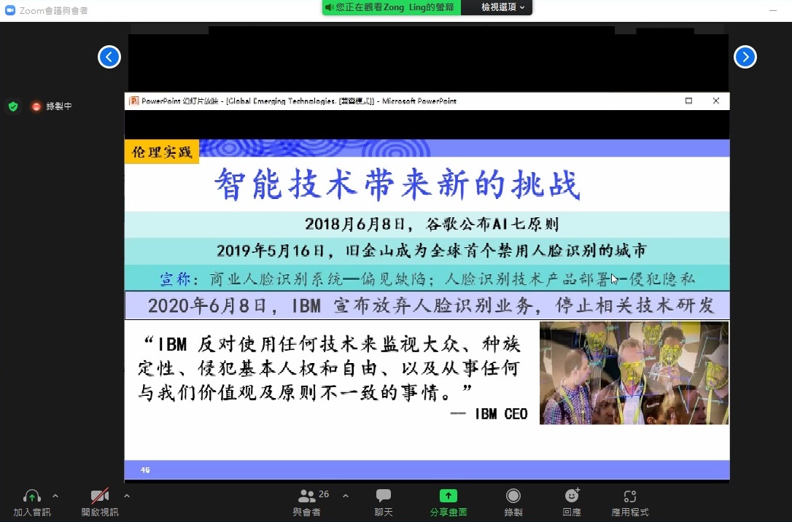Click the green encryption shield icon
Viewport: 792px width, 522px height.
point(13,106)
